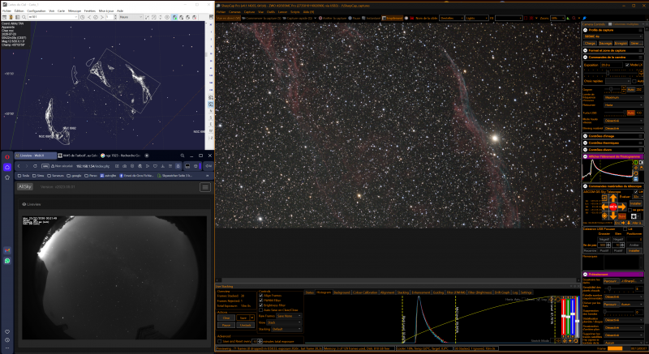The width and height of the screenshot is (649, 354).
Task: Open the AllSky hamburger menu
Action: (x=205, y=187)
